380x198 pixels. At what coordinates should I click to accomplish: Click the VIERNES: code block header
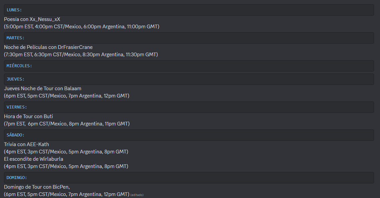[189, 107]
